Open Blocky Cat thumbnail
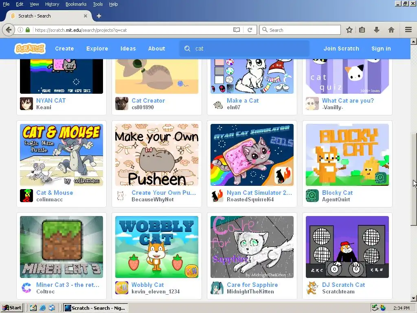 click(347, 155)
